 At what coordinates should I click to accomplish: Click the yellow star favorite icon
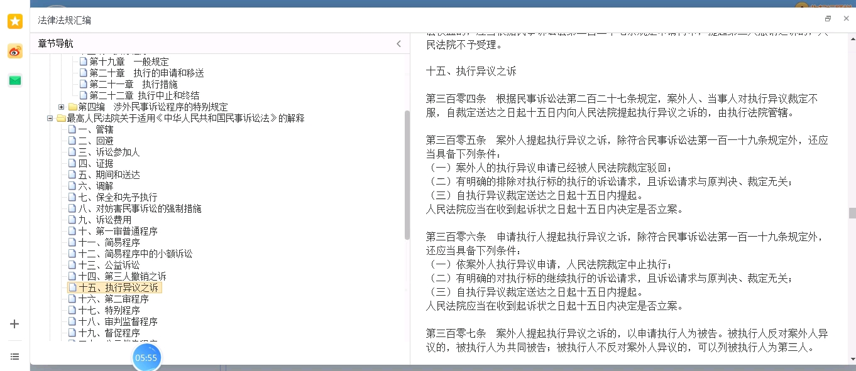[14, 21]
